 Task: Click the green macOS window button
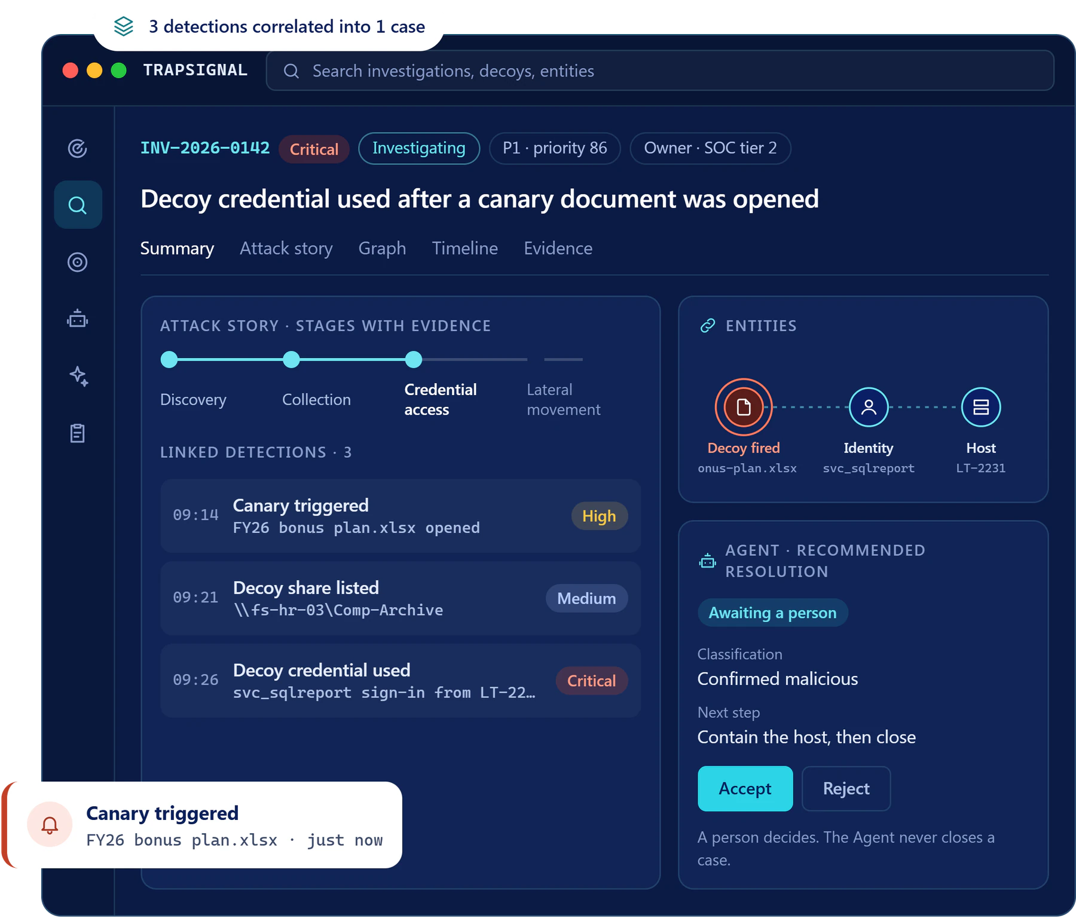(x=119, y=71)
